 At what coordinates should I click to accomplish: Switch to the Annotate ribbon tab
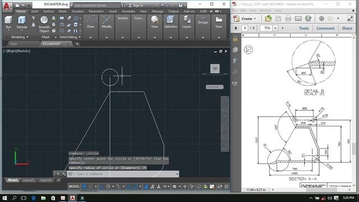tap(128, 11)
